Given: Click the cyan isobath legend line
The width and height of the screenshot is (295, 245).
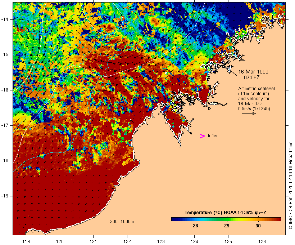Looking at the screenshot, I should coord(116,225).
